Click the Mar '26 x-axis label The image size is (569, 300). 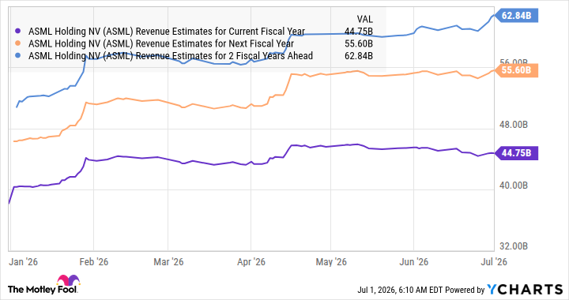coord(168,262)
